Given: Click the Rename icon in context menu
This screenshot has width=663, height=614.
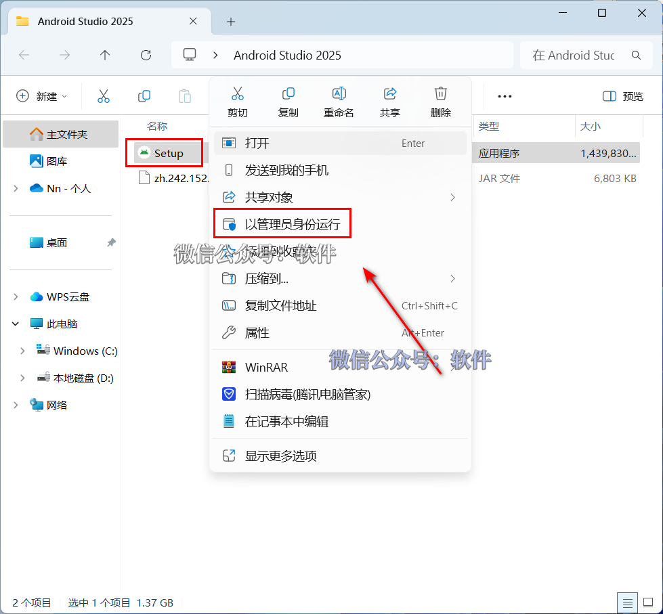Looking at the screenshot, I should 339,93.
